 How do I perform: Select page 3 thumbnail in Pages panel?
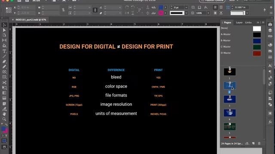[229, 99]
